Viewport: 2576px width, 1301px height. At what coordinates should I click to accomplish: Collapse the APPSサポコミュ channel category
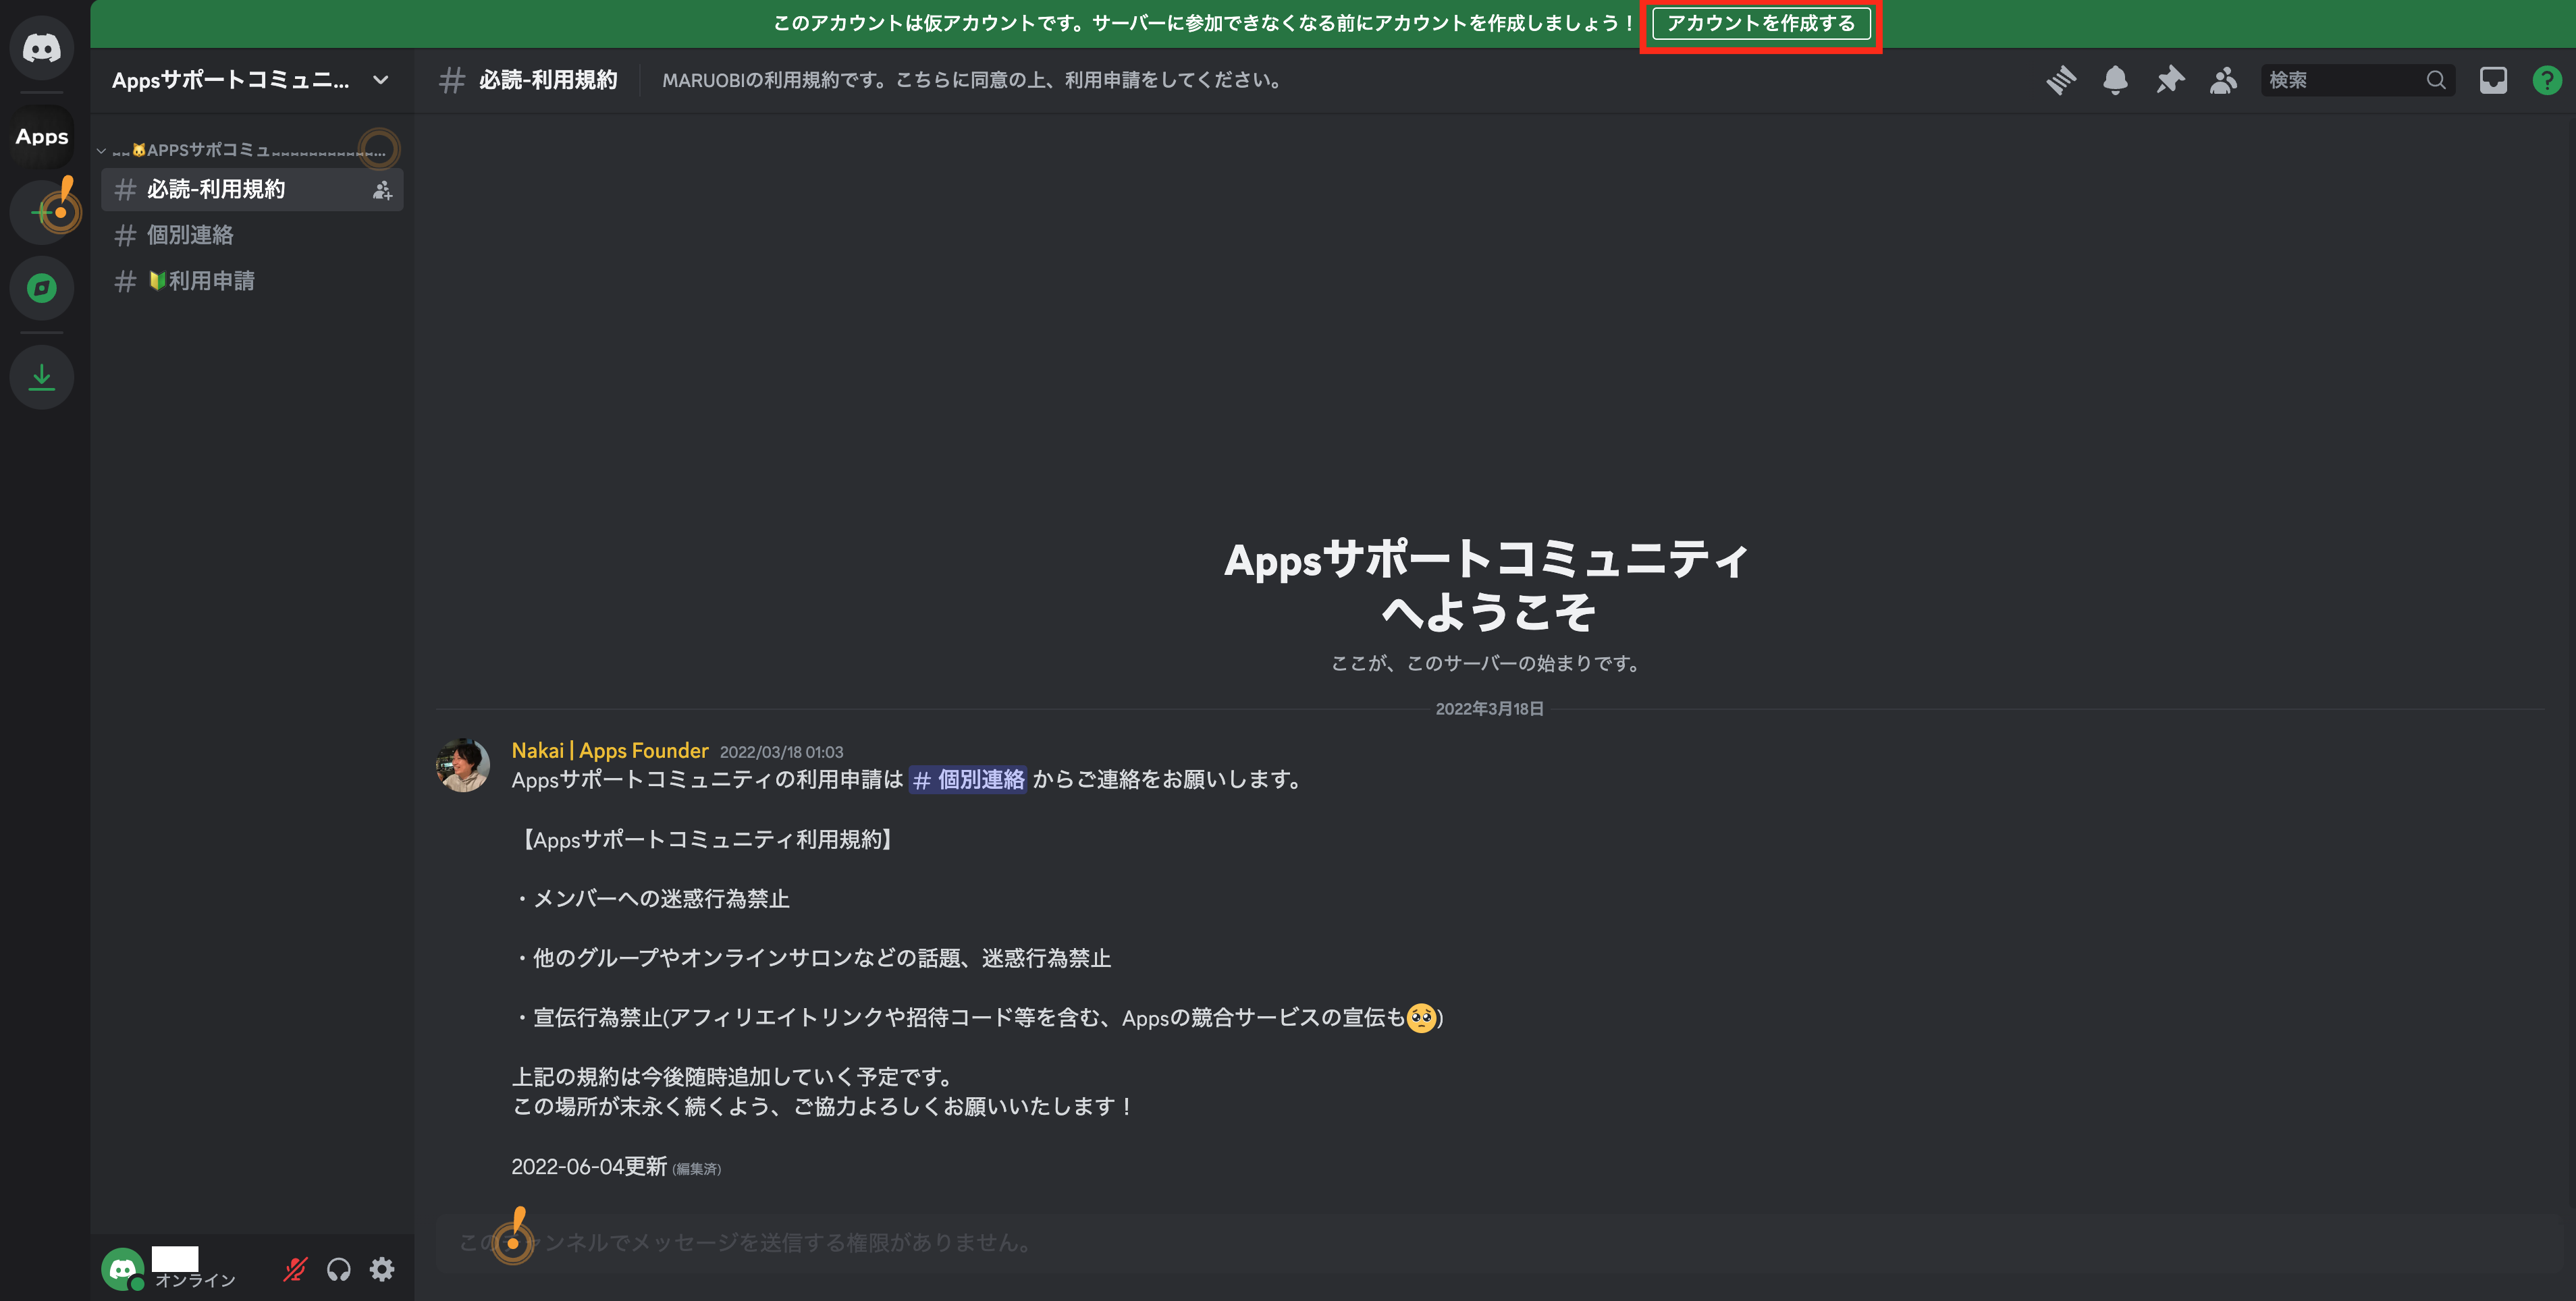pos(101,150)
